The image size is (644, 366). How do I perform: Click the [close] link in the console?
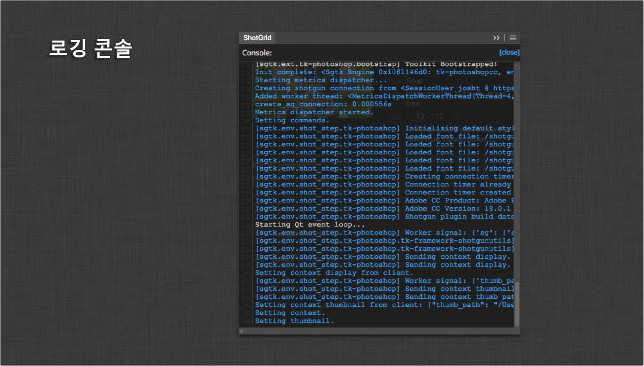coord(509,52)
